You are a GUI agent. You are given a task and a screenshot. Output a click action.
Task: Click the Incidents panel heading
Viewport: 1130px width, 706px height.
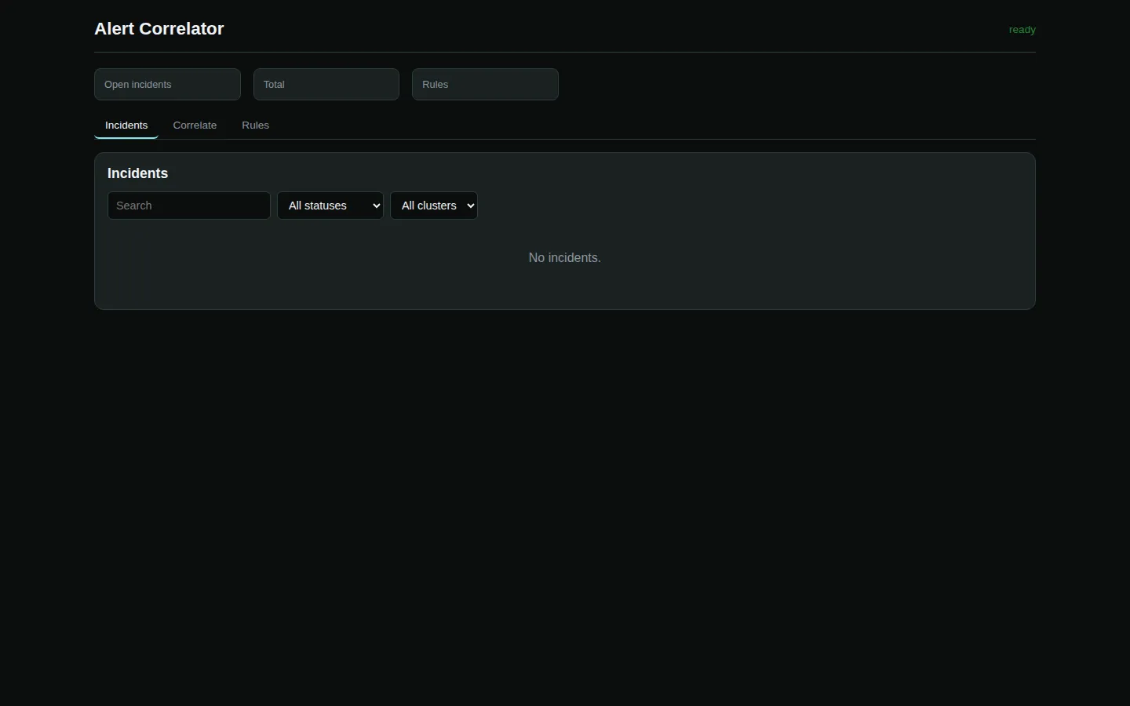tap(138, 173)
